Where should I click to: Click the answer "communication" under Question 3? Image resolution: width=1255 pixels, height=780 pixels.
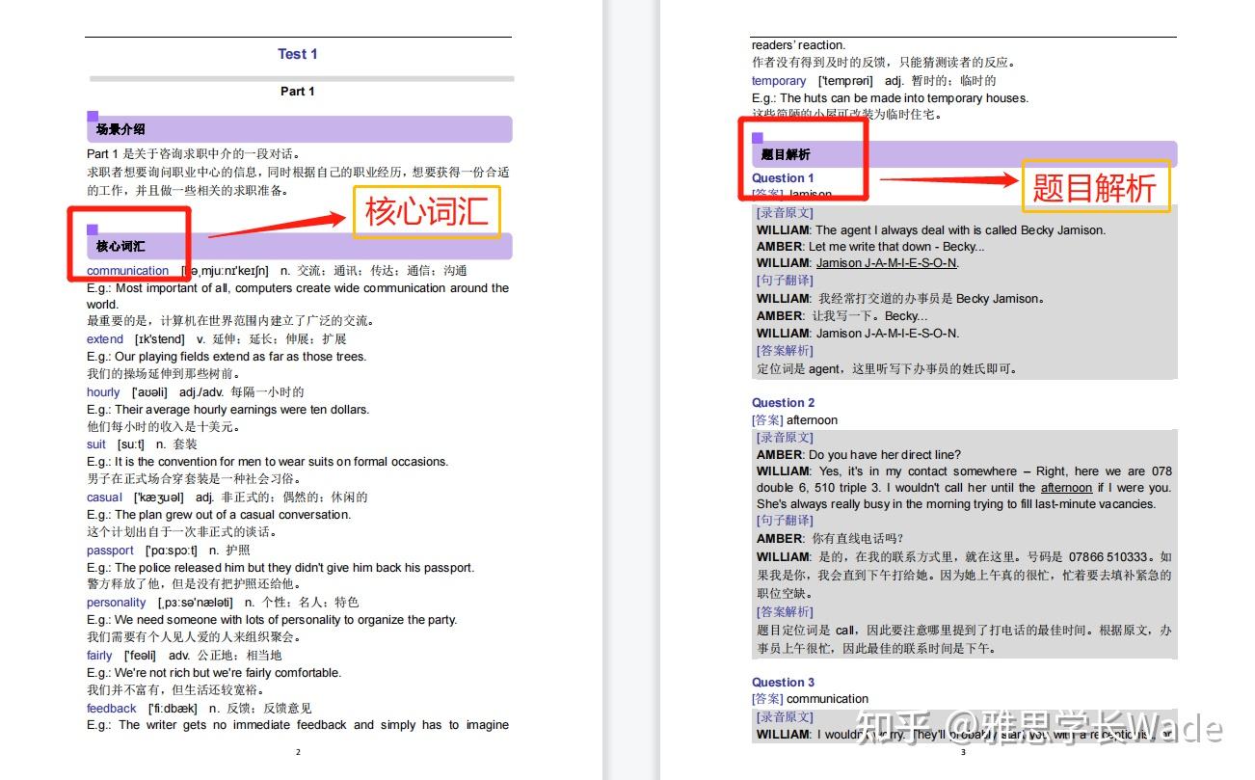[828, 699]
